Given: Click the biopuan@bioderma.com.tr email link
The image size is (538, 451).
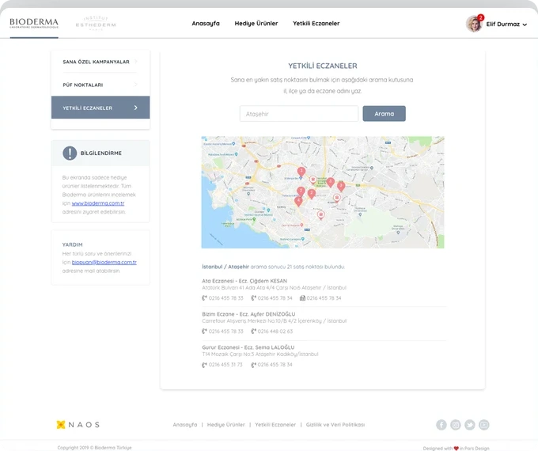Looking at the screenshot, I should click(104, 262).
